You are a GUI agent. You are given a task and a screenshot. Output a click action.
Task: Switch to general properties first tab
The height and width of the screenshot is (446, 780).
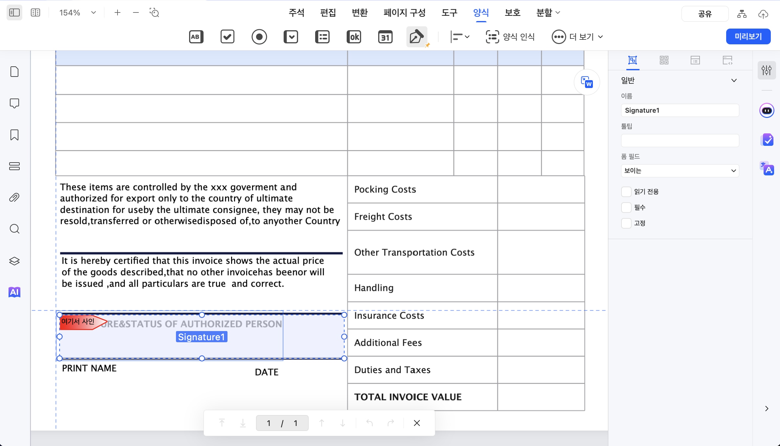coord(633,60)
